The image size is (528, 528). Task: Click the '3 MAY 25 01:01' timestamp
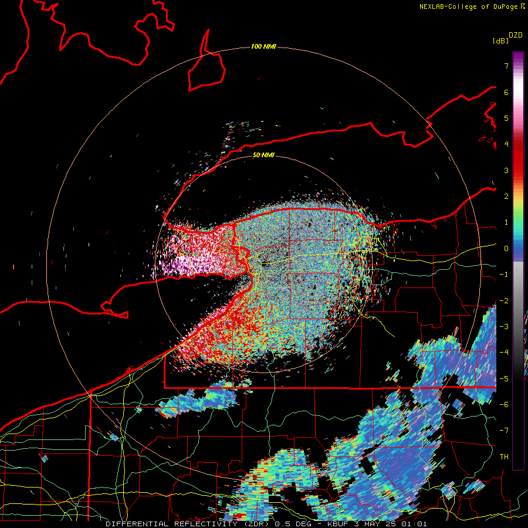[390, 524]
